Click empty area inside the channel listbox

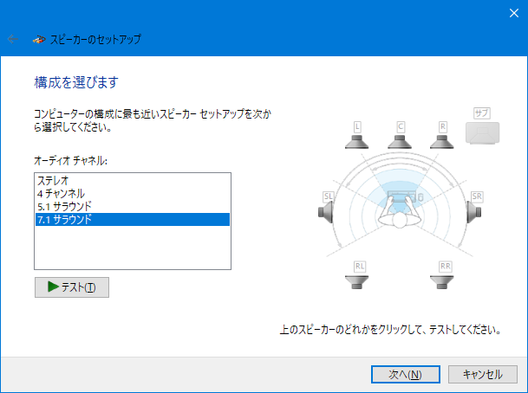coord(132,249)
